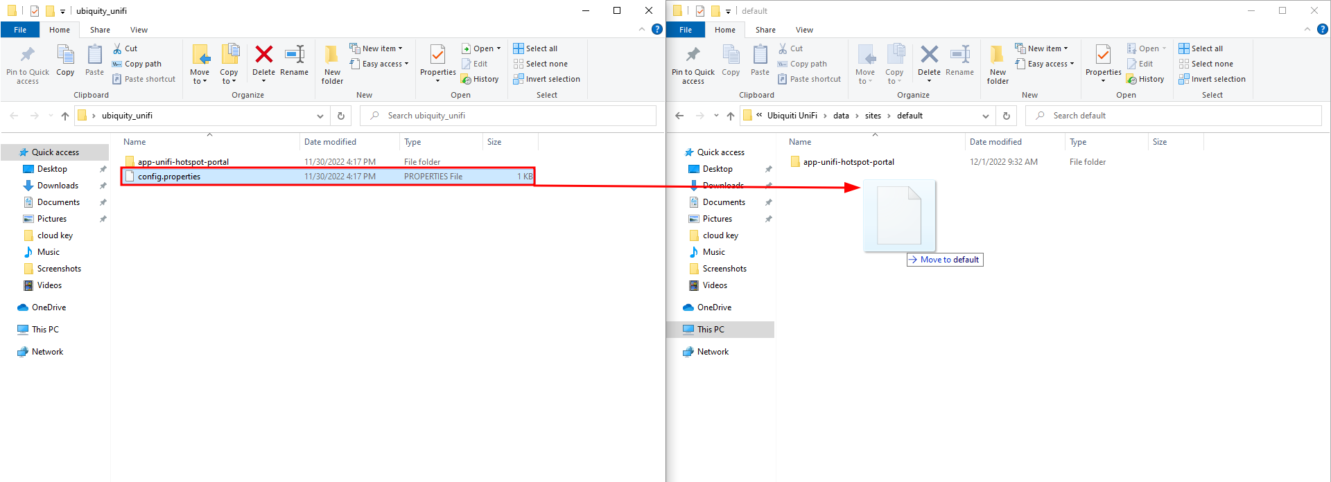Click Copy path in the left window
The width and height of the screenshot is (1331, 482).
click(x=143, y=64)
